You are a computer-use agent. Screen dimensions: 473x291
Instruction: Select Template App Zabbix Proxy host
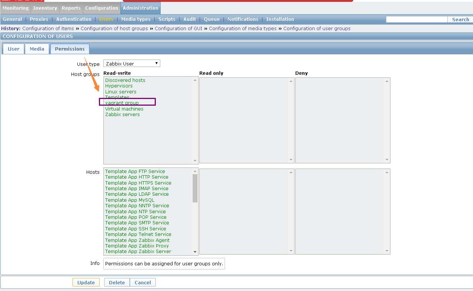coord(137,246)
